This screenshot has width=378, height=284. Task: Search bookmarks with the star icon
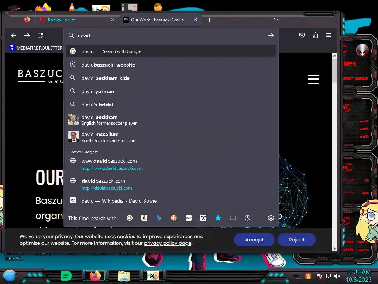218,218
